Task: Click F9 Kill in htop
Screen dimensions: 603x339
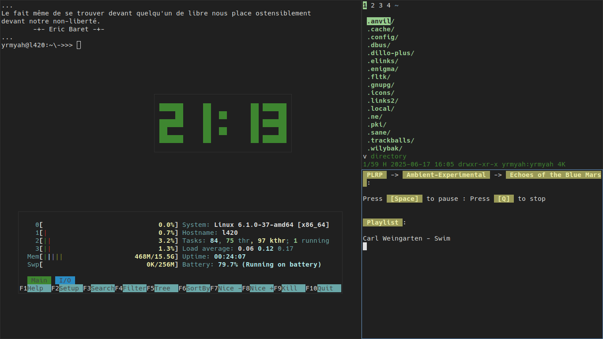Action: 290,288
